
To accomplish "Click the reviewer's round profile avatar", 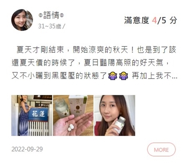I will (x=22, y=20).
